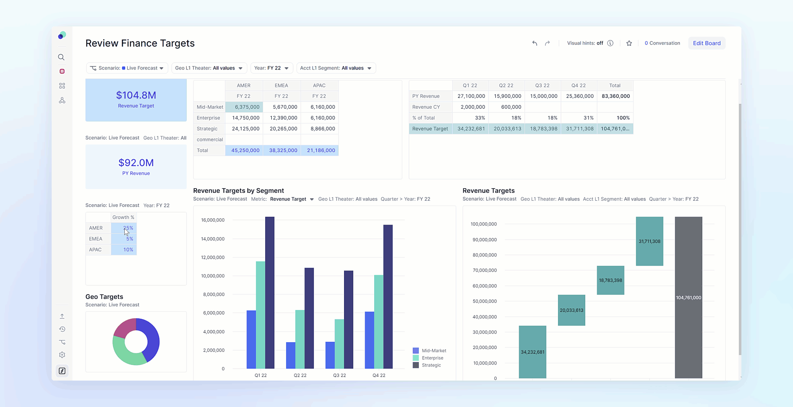Open the history icon in sidebar
Viewport: 793px width, 407px height.
[x=62, y=329]
